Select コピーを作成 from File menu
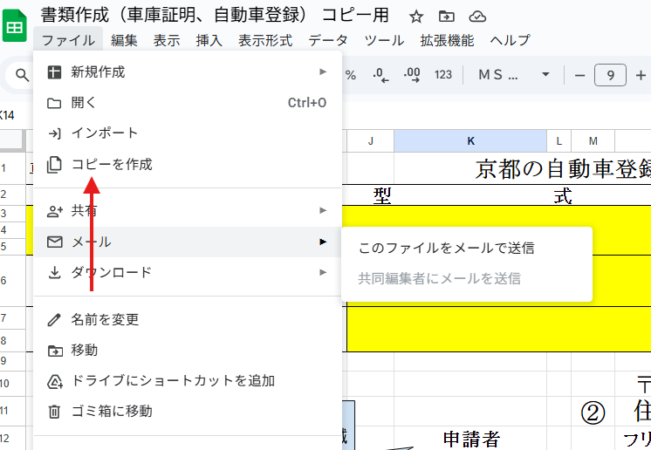 [112, 164]
